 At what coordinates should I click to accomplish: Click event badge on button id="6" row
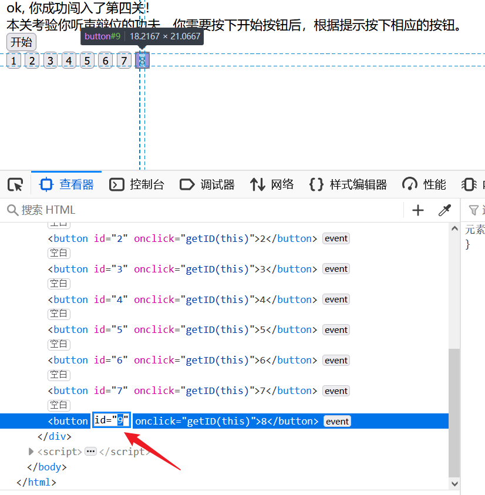click(336, 361)
